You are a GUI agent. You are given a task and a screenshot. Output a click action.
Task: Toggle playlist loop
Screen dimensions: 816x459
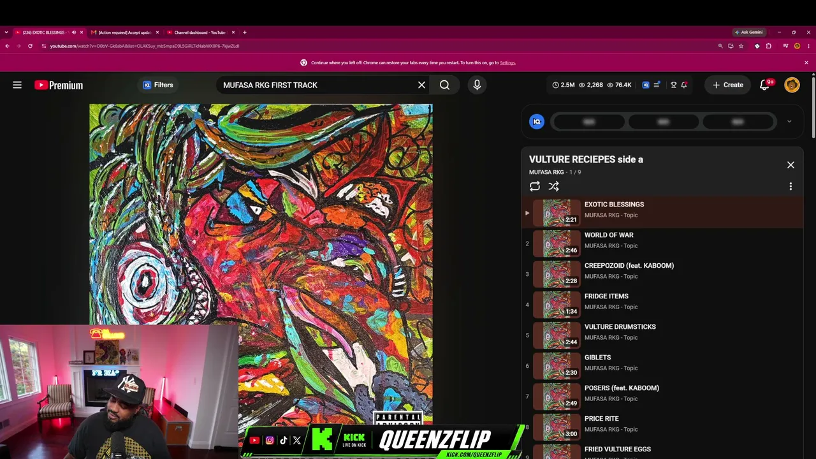pyautogui.click(x=535, y=186)
